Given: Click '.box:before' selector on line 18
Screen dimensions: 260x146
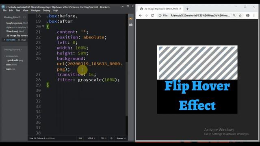Looking at the screenshot, I should click(61, 16).
